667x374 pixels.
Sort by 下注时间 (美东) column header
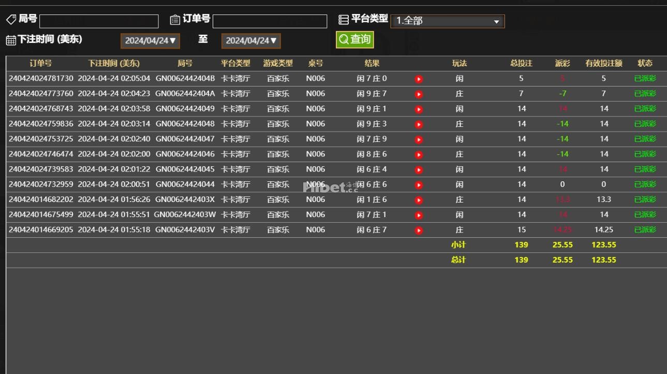click(x=114, y=63)
